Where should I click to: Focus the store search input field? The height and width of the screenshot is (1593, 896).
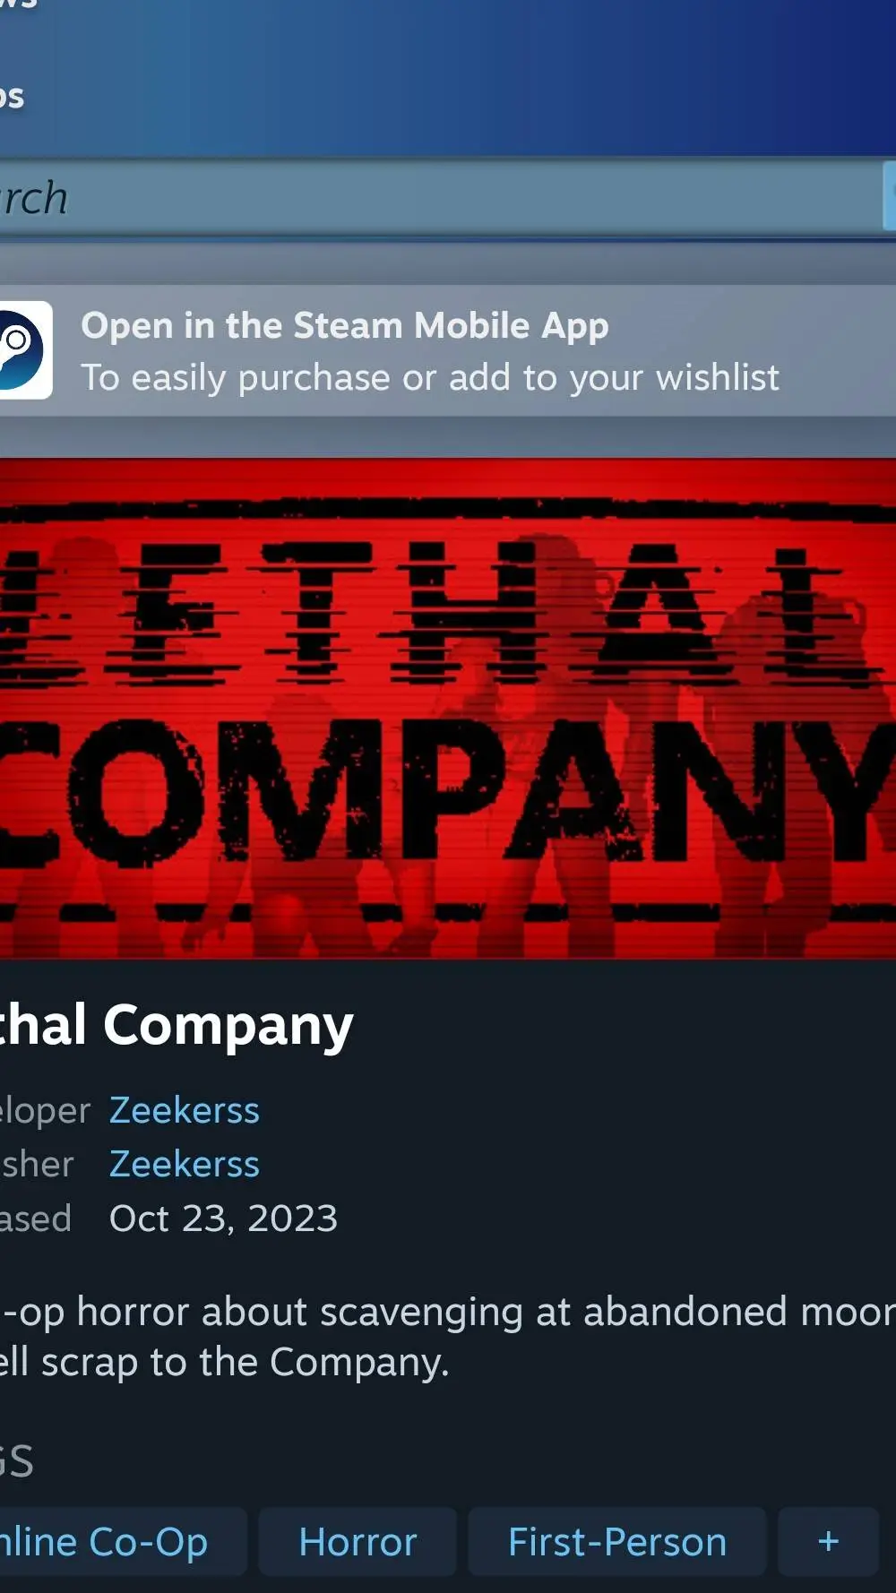pyautogui.click(x=441, y=197)
